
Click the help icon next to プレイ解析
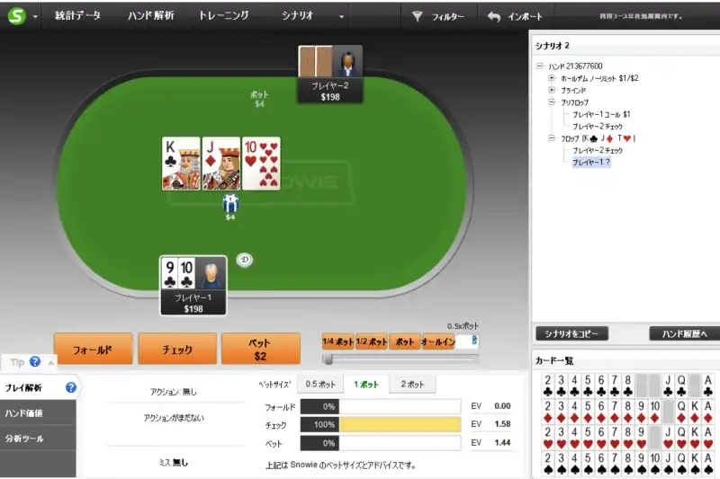point(71,388)
